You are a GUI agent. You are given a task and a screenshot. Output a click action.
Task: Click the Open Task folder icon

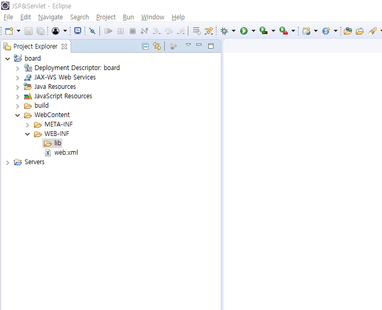pos(359,31)
